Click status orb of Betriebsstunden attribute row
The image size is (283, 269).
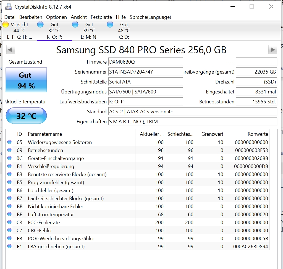point(9,150)
